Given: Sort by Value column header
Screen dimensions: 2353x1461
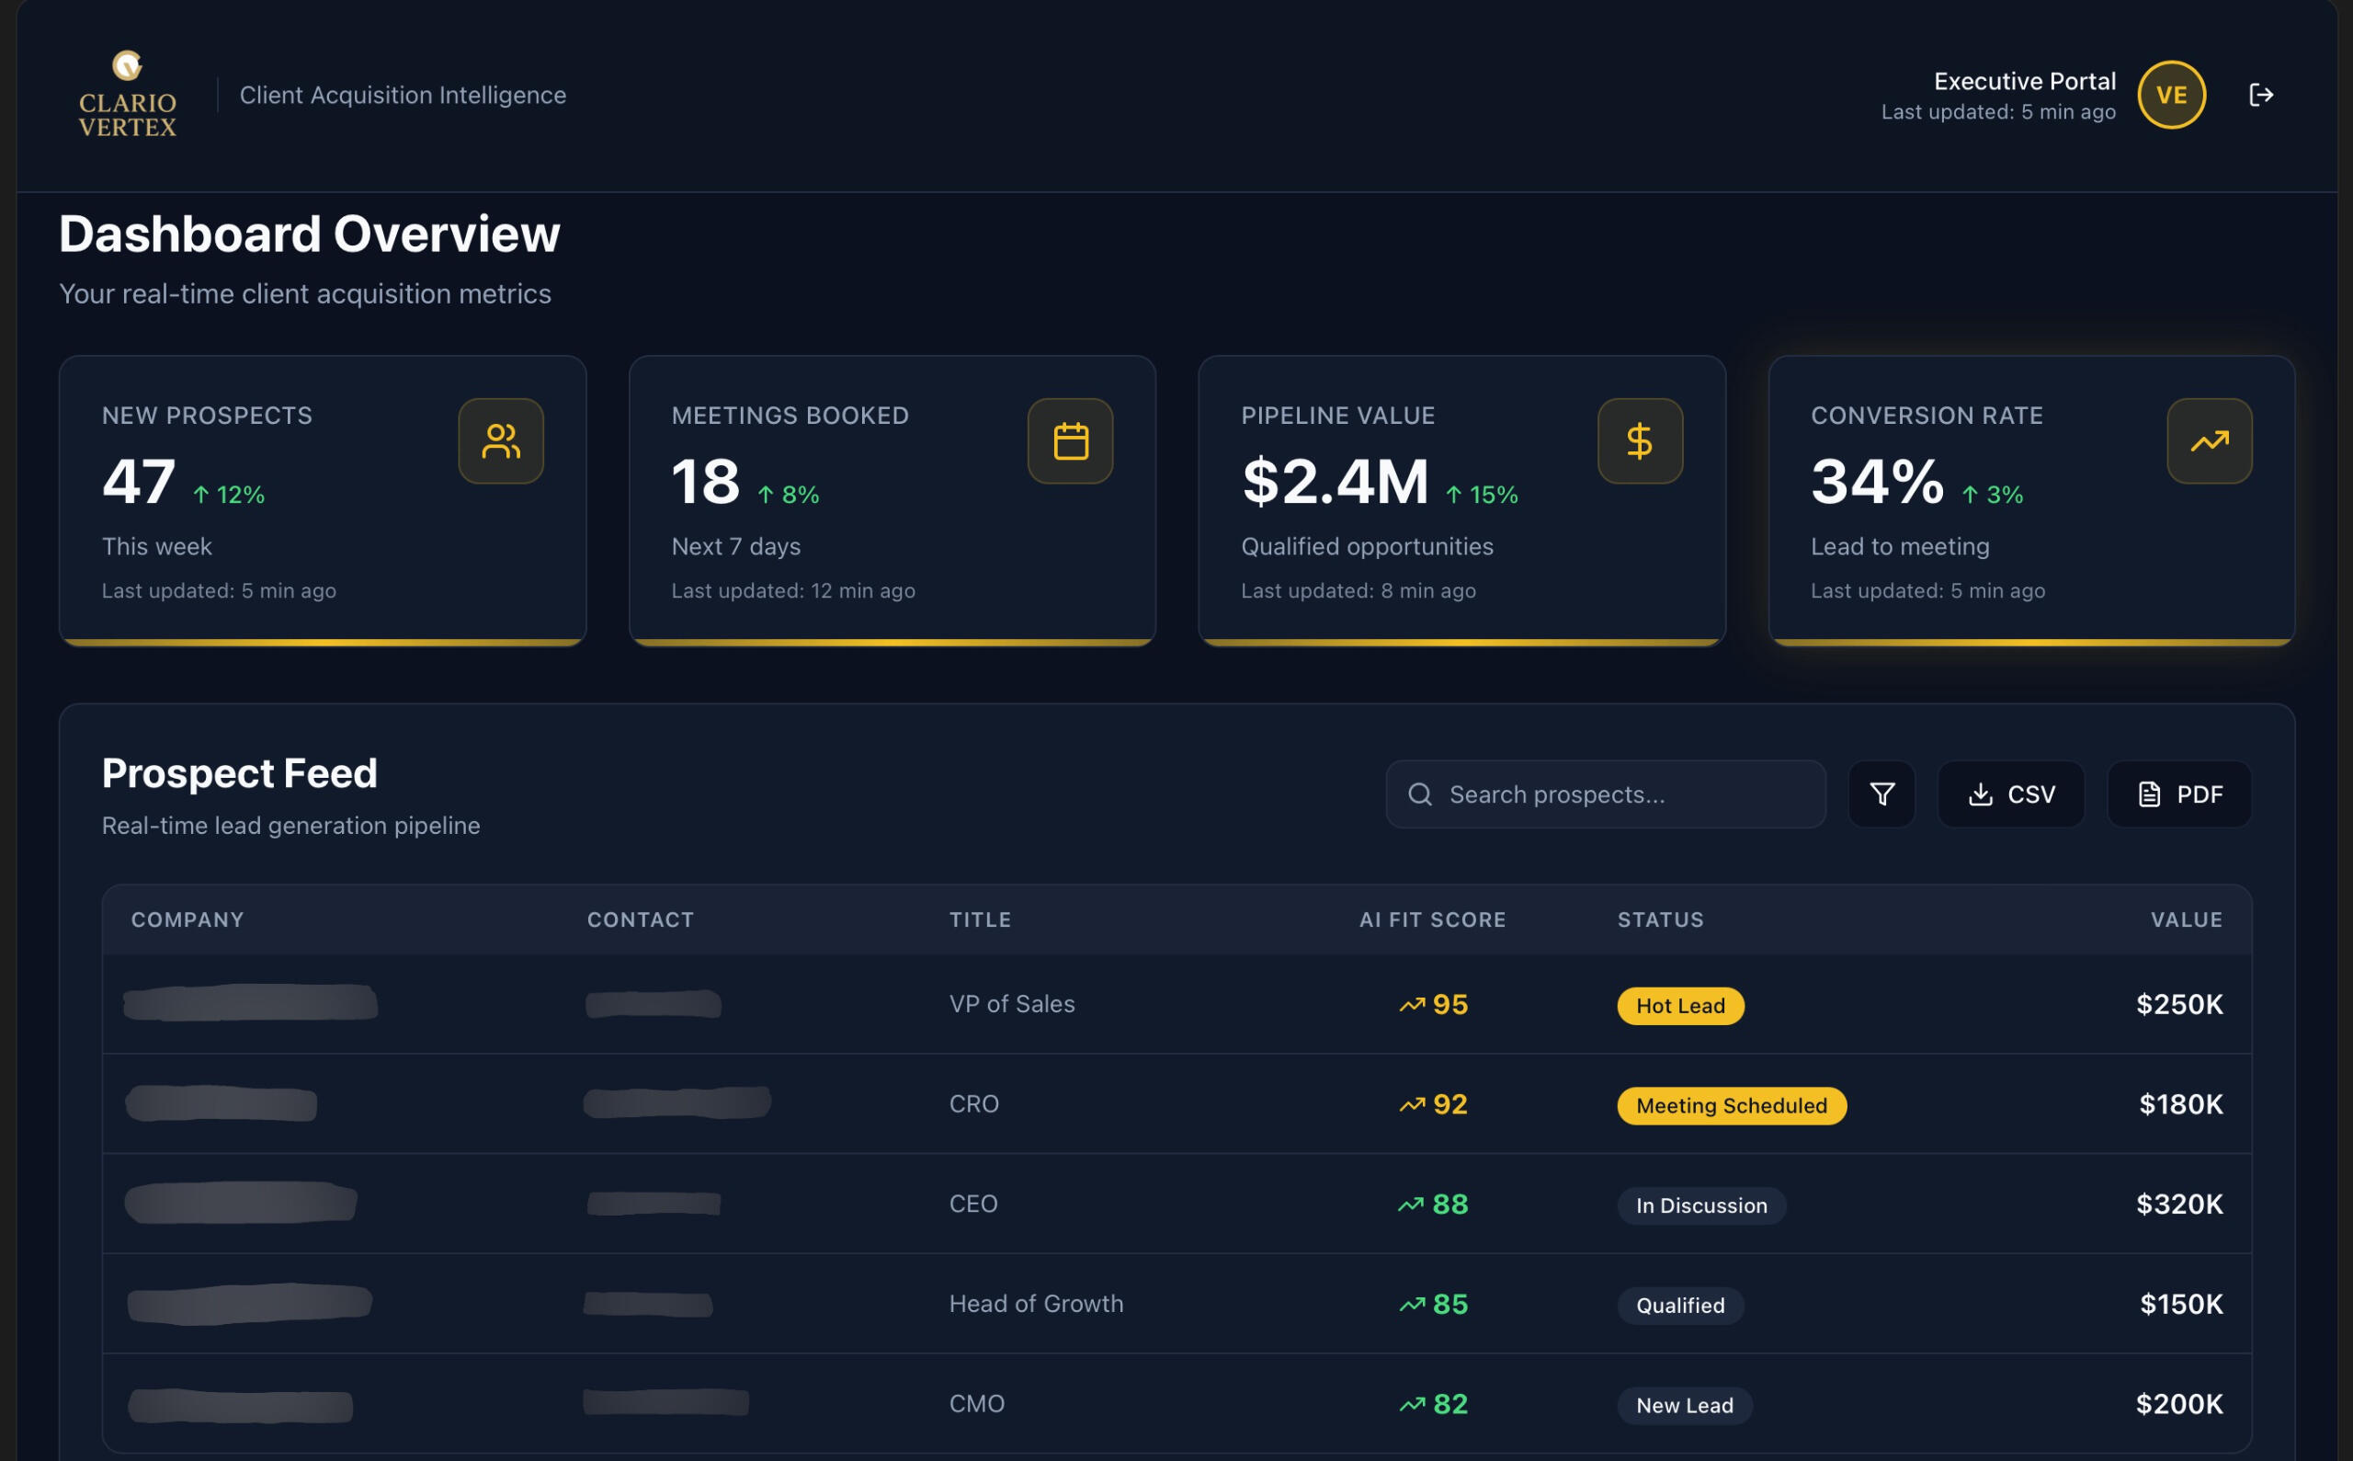Looking at the screenshot, I should pyautogui.click(x=2185, y=919).
